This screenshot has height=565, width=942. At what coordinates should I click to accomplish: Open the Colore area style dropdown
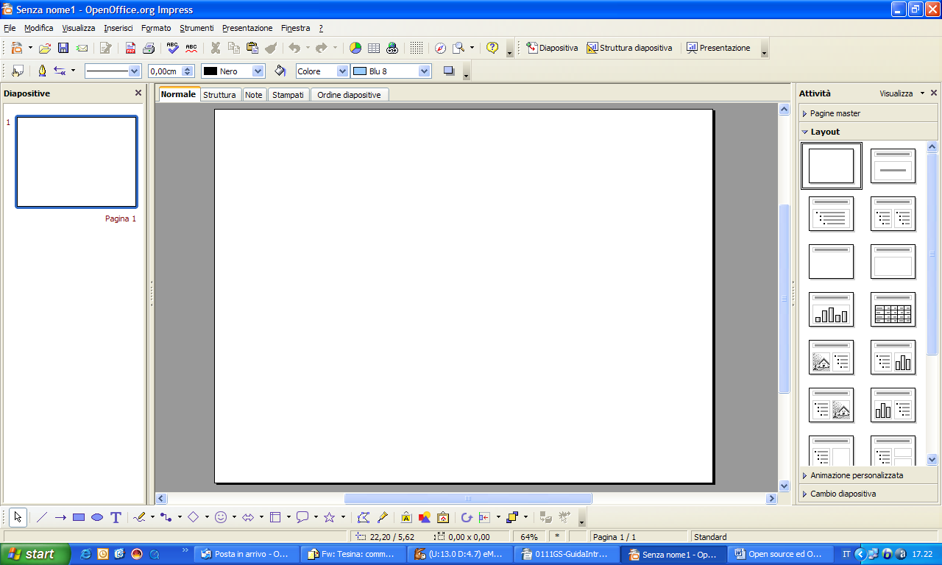pyautogui.click(x=342, y=71)
